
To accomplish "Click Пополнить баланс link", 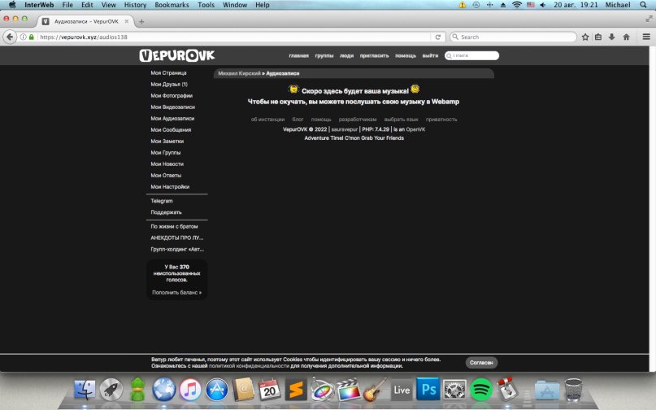I will click(x=176, y=293).
